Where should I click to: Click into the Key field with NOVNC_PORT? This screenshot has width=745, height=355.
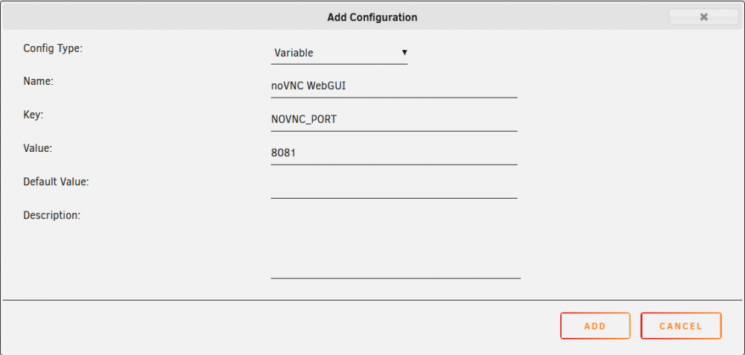(394, 120)
